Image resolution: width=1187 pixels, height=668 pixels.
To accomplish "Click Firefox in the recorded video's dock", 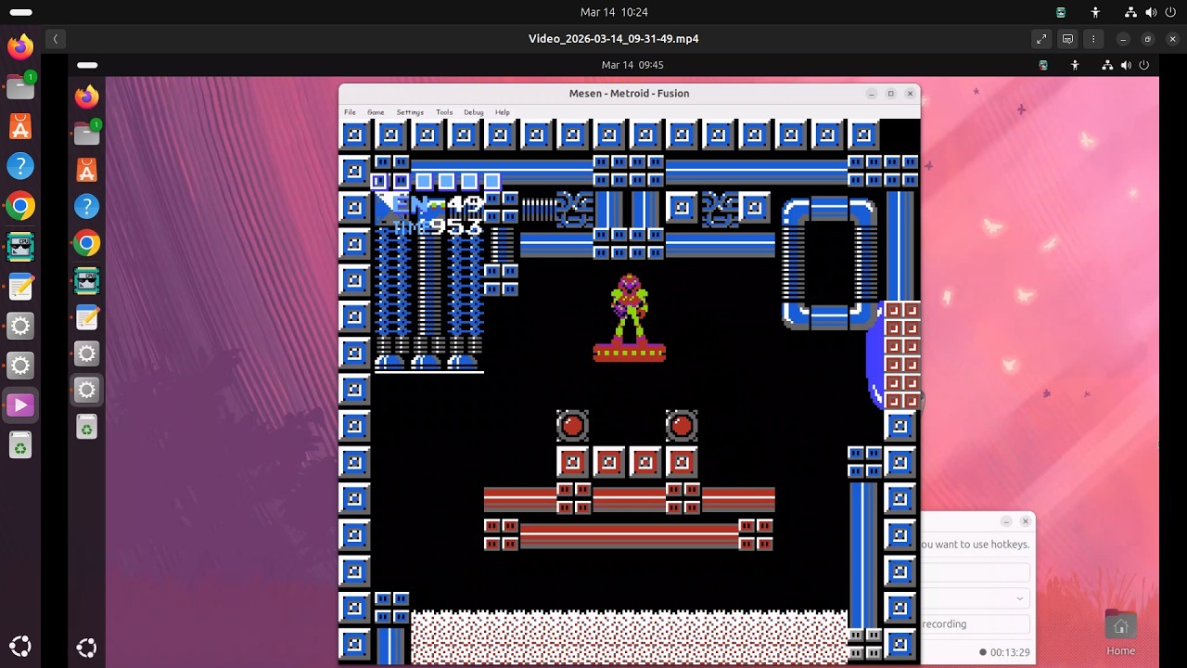I will pos(86,96).
